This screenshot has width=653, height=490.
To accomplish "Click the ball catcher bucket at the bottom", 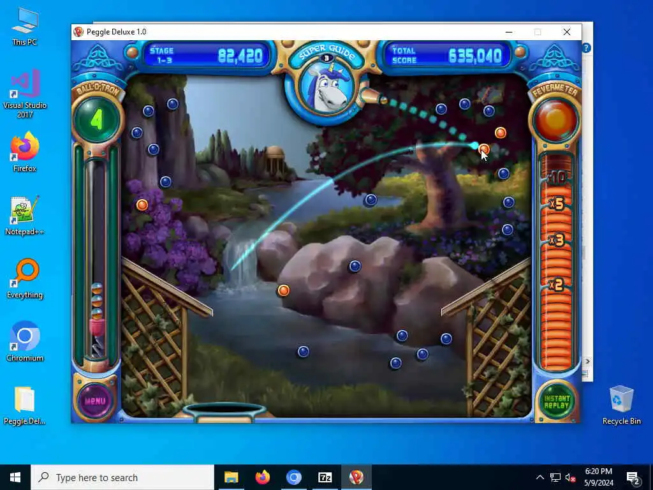I will tap(224, 411).
